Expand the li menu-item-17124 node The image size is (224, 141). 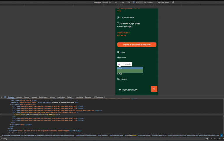tap(12, 108)
